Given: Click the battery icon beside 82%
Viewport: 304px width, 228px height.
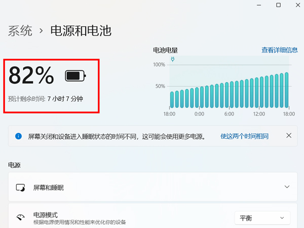Looking at the screenshot, I should point(75,76).
